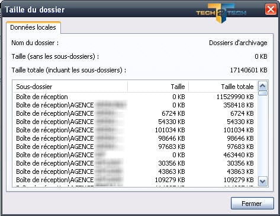Select the AGENCE row sized 6724 KB
Image resolution: width=280 pixels, height=216 pixels.
(135, 113)
